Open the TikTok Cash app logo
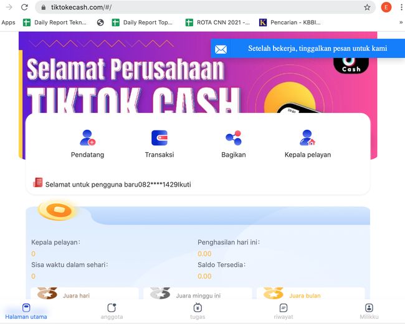The height and width of the screenshot is (325, 405). [x=351, y=65]
